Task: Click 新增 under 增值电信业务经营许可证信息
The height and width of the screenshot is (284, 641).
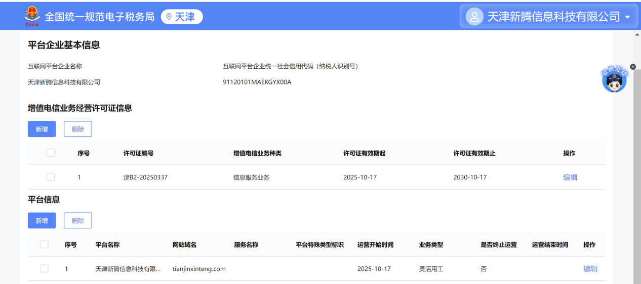Action: [x=42, y=129]
